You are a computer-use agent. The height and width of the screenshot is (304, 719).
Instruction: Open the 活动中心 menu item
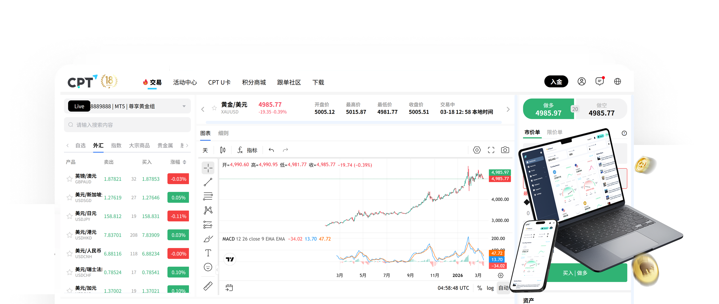(x=185, y=83)
